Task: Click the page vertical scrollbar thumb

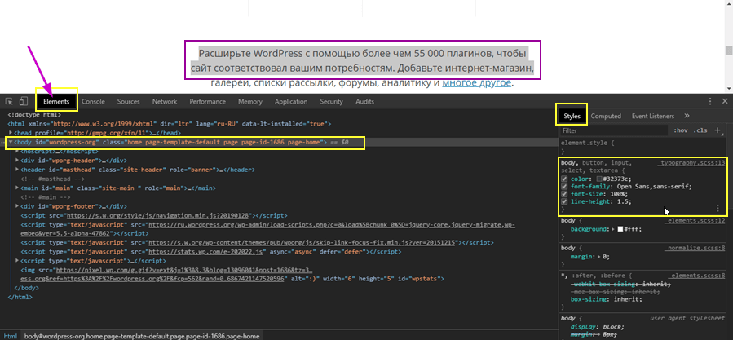Action: (x=728, y=51)
